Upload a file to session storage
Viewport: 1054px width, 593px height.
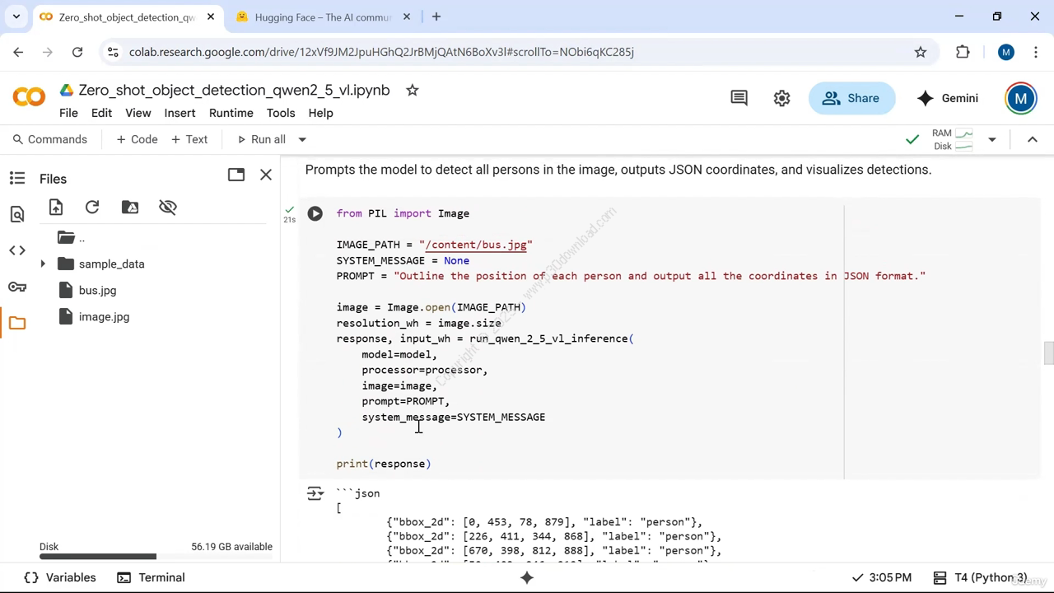point(56,208)
